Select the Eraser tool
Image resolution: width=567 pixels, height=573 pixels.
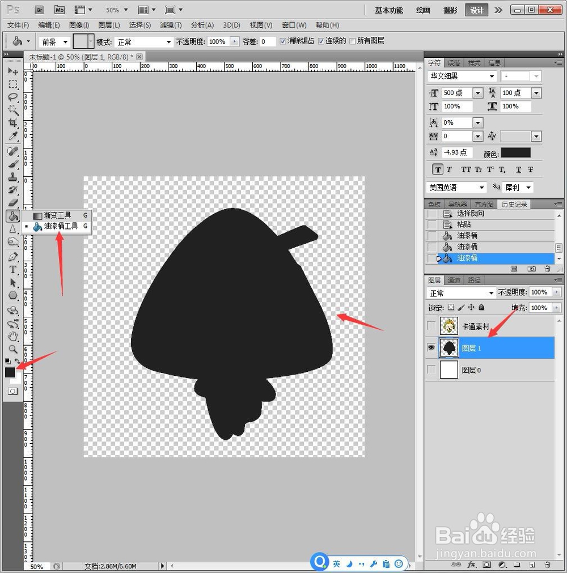(13, 203)
